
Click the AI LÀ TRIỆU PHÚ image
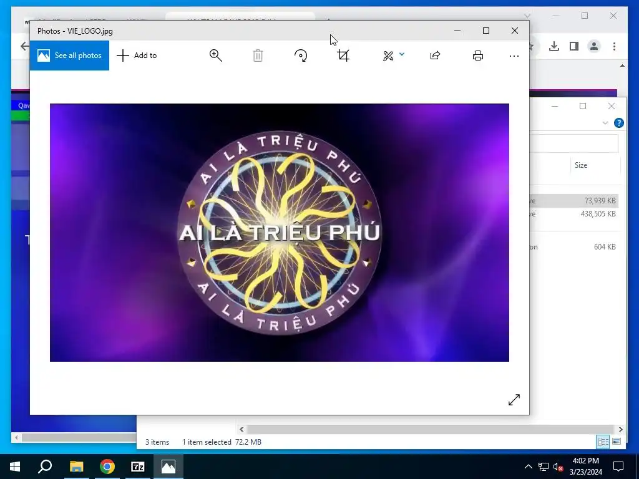point(280,233)
